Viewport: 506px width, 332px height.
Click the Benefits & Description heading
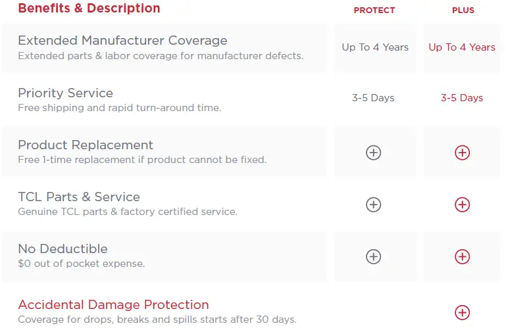(x=89, y=9)
